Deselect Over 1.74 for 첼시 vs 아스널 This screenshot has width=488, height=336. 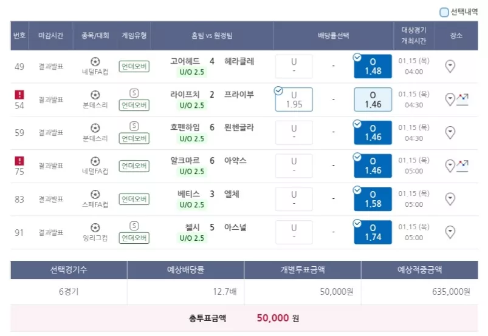click(373, 232)
